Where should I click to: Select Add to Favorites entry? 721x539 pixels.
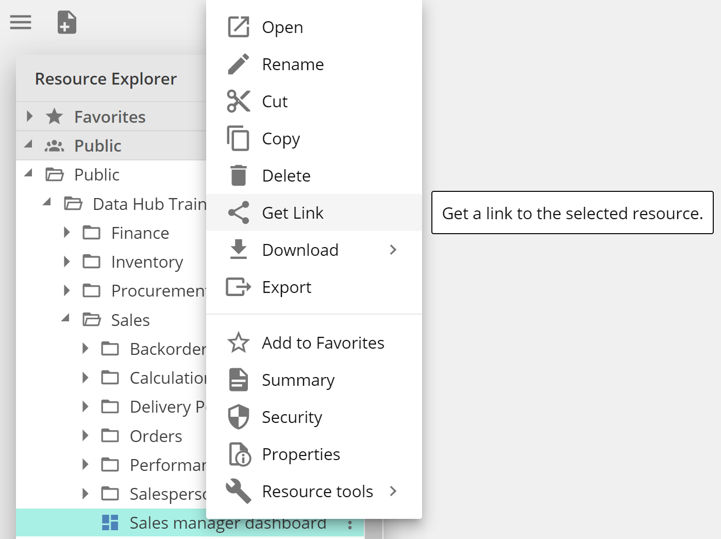click(314, 342)
